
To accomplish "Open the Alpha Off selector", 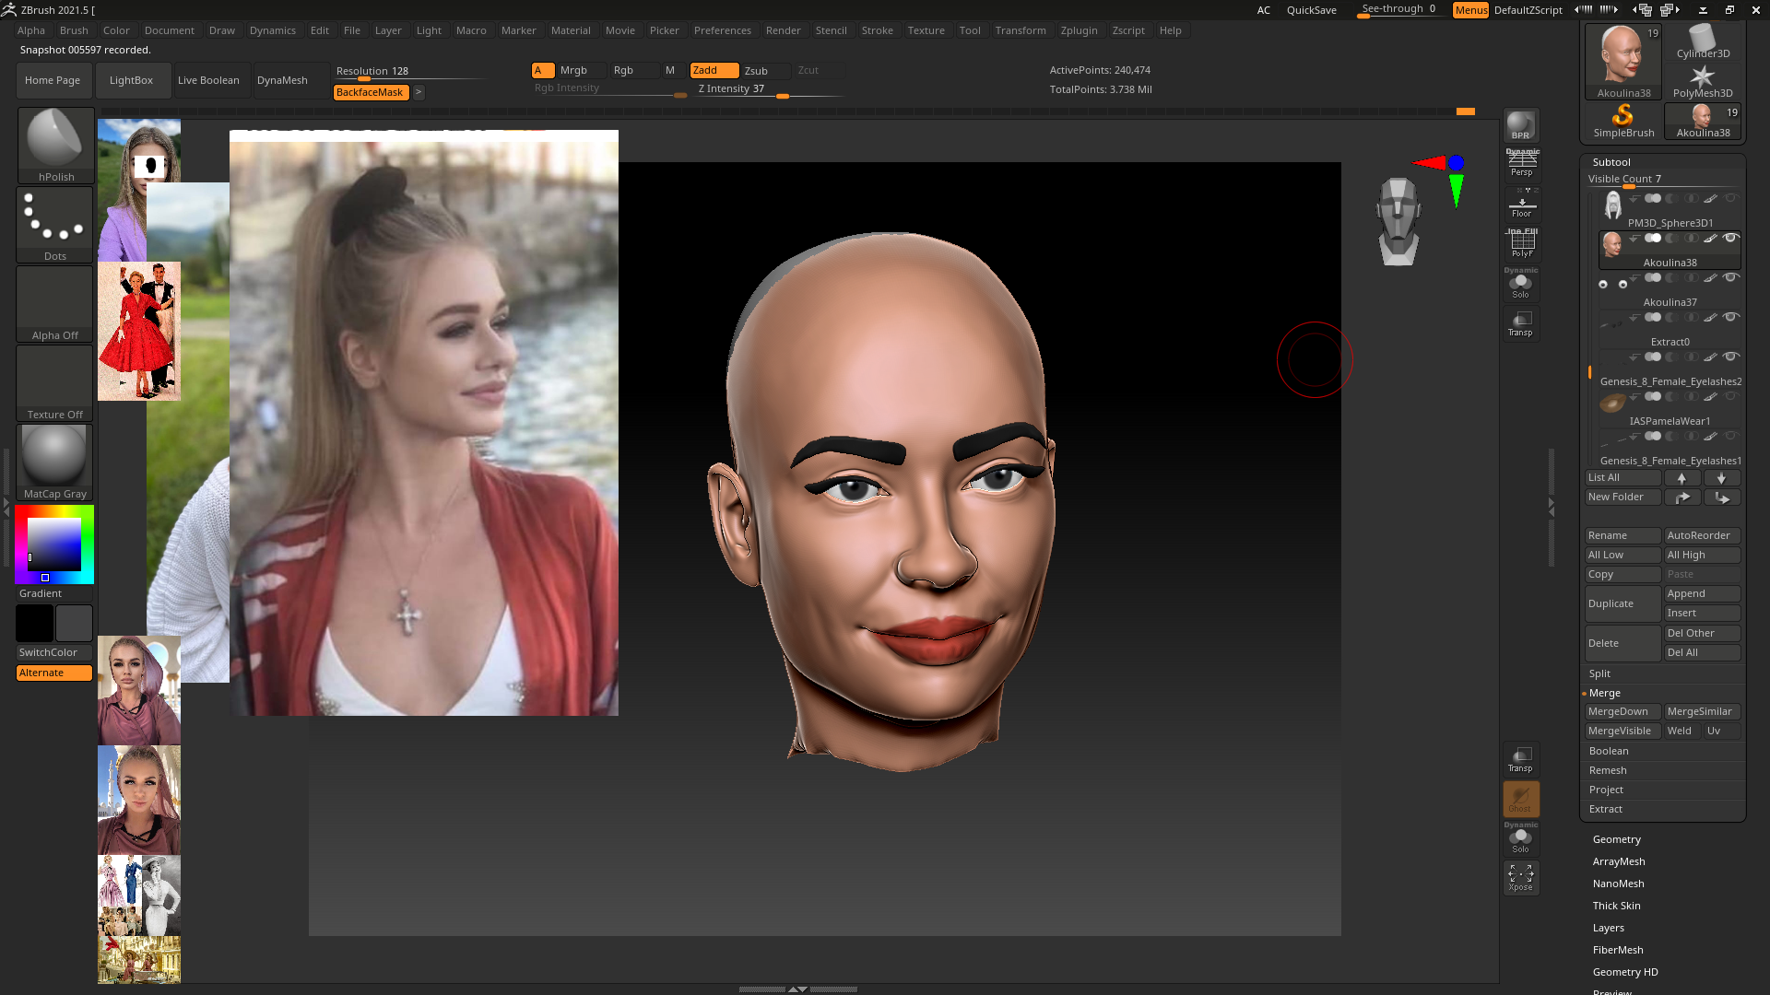I will pos(55,304).
